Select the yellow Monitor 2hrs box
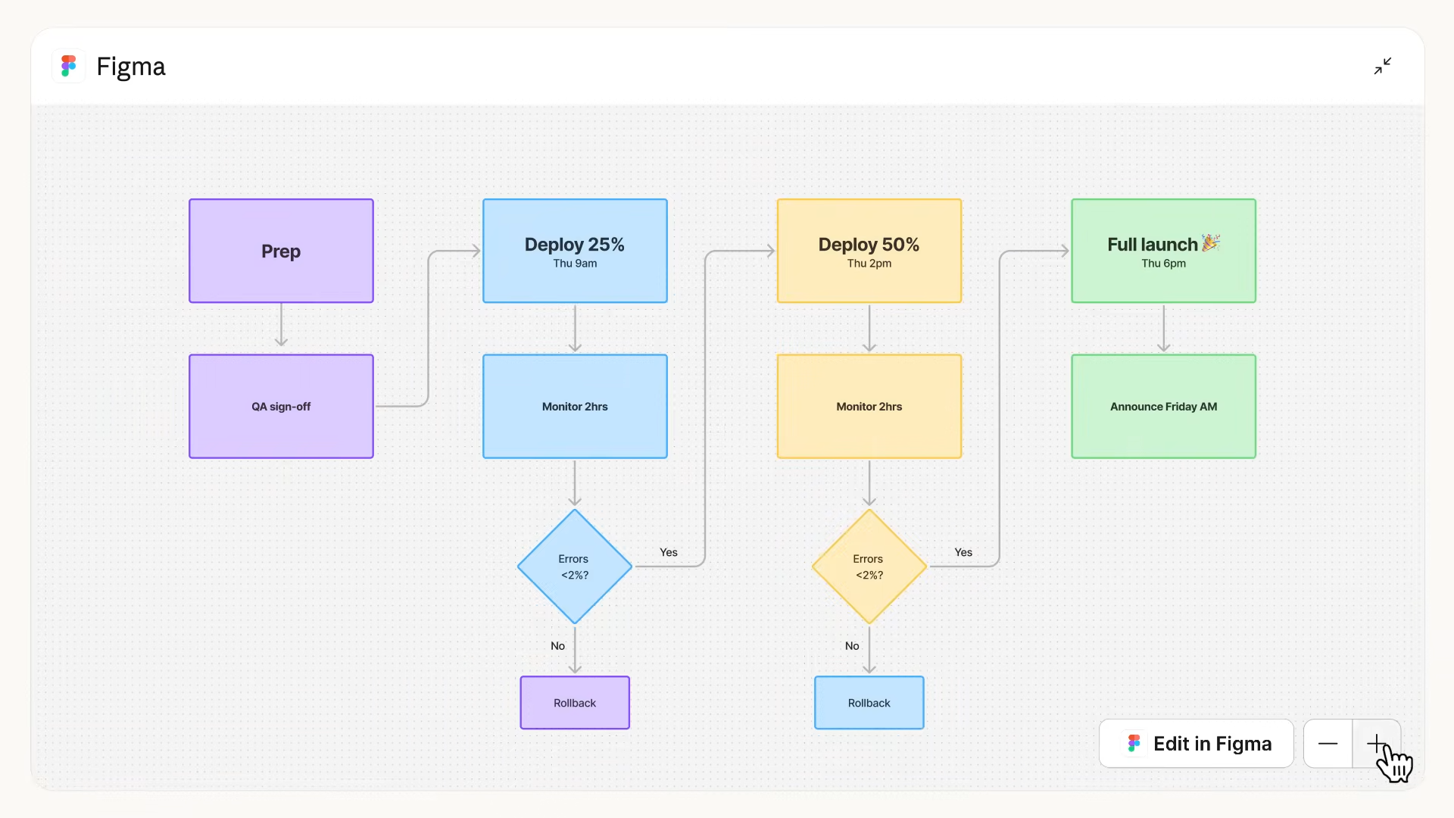 (x=869, y=407)
